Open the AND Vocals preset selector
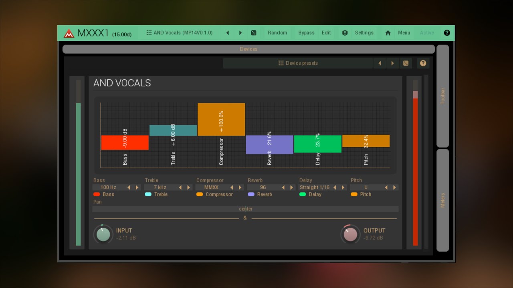This screenshot has width=513, height=288. pyautogui.click(x=180, y=33)
